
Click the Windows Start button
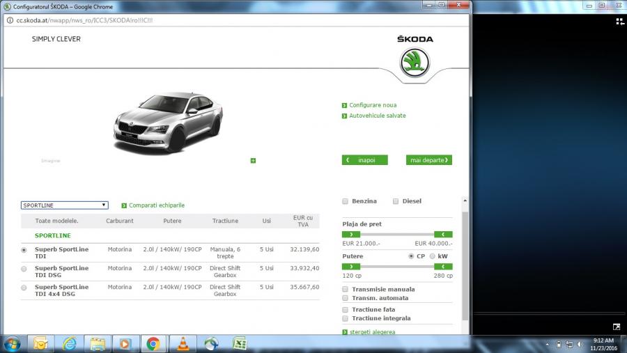[x=12, y=343]
